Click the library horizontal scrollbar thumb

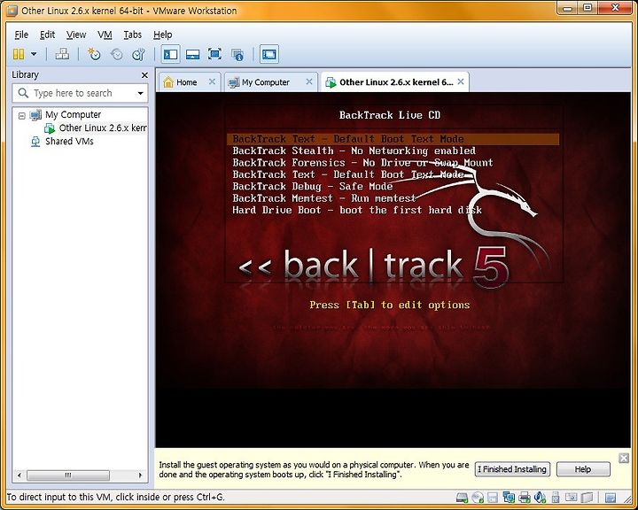pos(68,475)
